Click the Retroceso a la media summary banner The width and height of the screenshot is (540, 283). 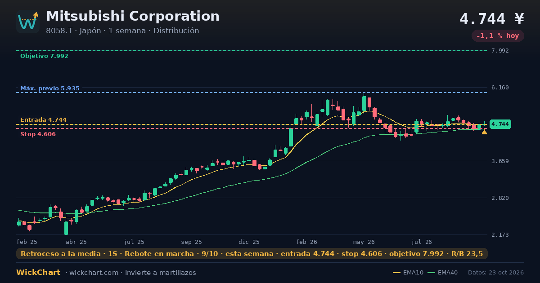(252, 254)
